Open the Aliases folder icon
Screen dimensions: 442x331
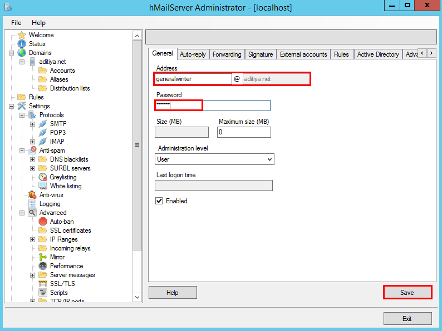coord(43,79)
